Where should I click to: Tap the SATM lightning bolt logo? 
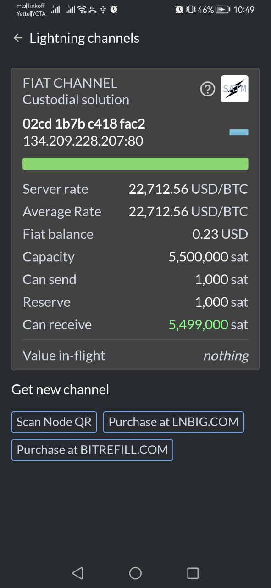[x=235, y=89]
